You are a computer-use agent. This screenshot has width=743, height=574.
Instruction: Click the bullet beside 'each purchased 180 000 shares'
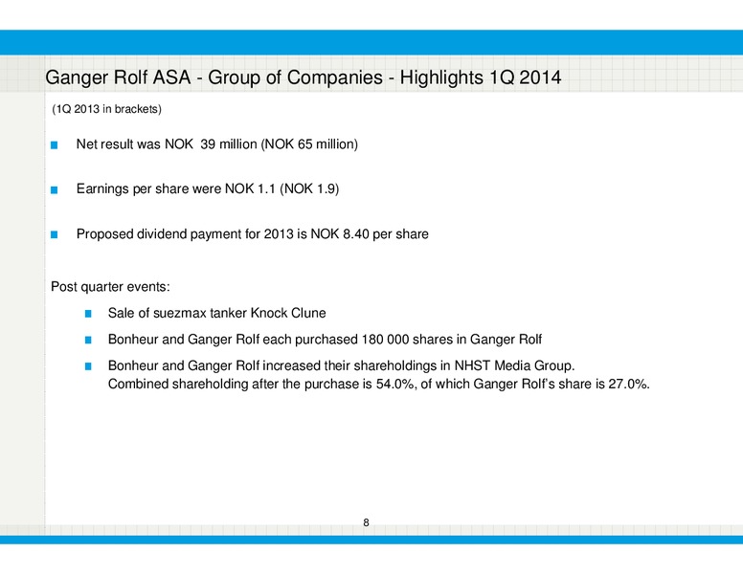click(88, 340)
